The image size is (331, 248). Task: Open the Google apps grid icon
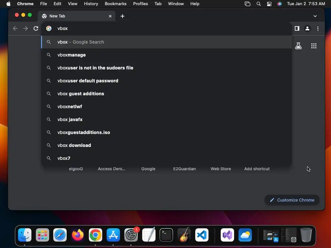tap(314, 46)
